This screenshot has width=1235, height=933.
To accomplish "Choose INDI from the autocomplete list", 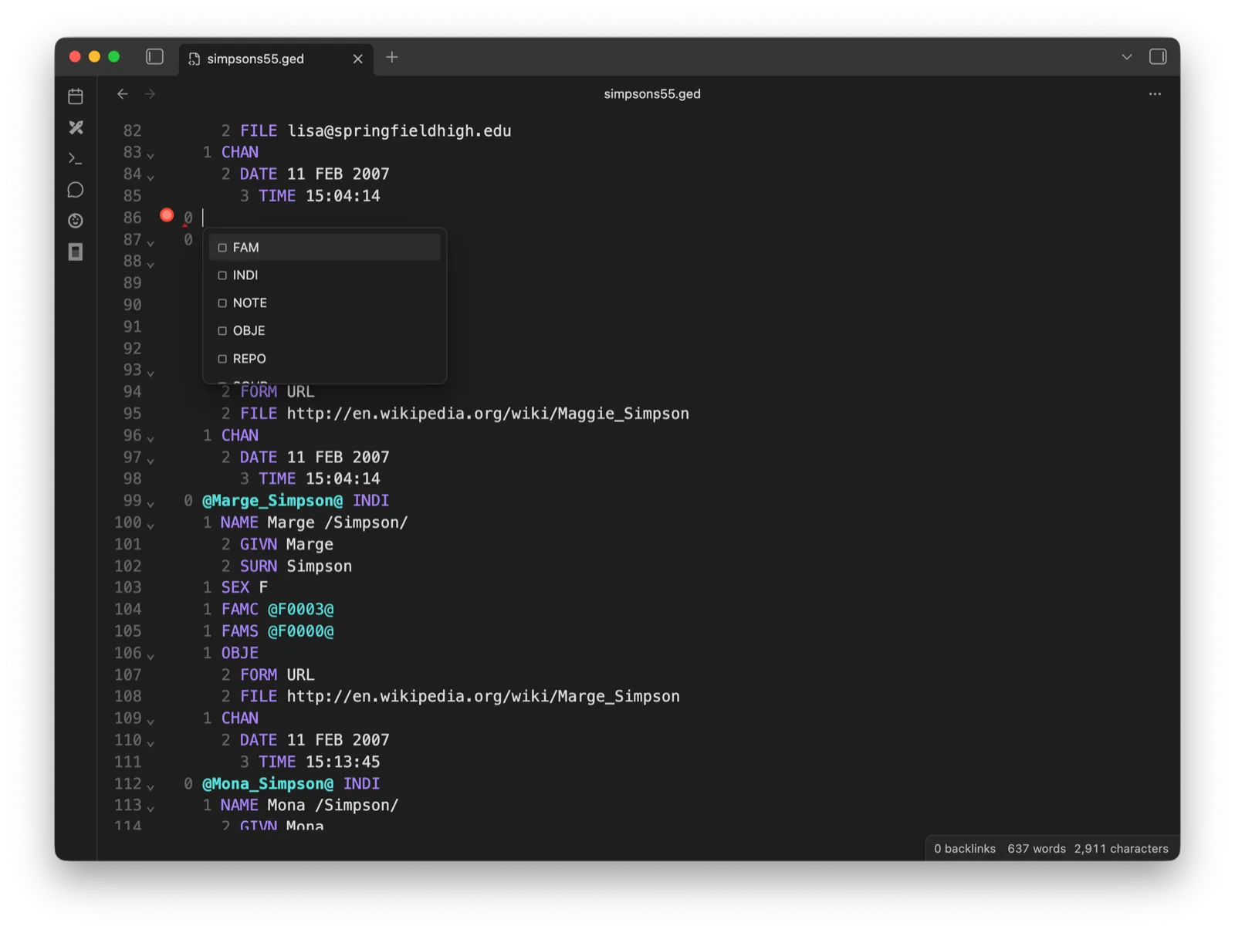I will coord(324,276).
